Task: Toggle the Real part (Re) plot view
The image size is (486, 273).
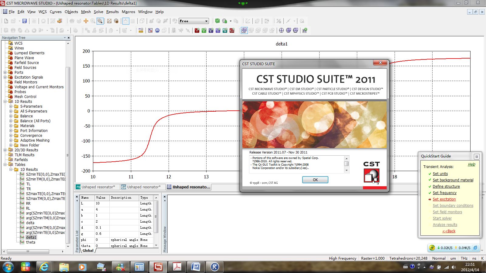Action: 244,30
